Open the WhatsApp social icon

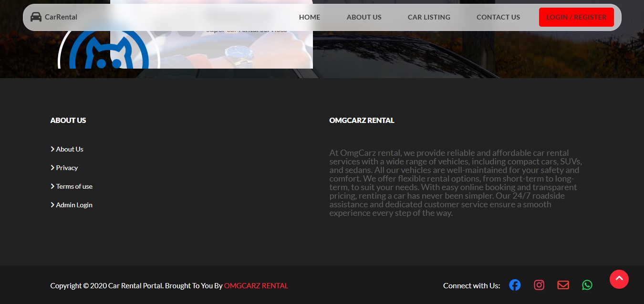[x=587, y=285]
